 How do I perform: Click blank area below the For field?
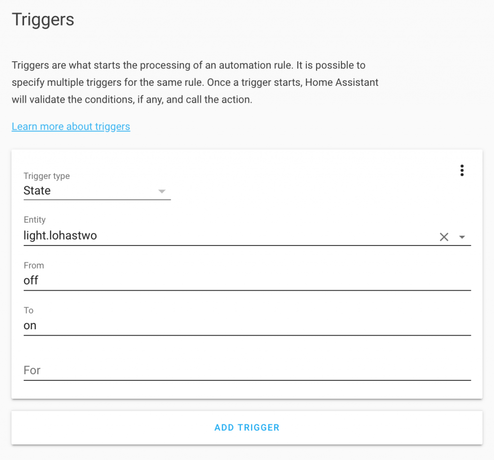pyautogui.click(x=247, y=390)
